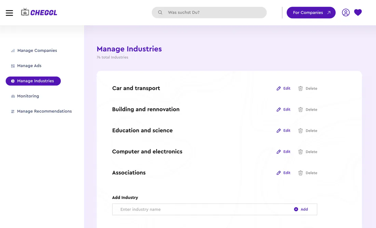Go to Manage Companies
The height and width of the screenshot is (228, 376).
[x=34, y=51]
